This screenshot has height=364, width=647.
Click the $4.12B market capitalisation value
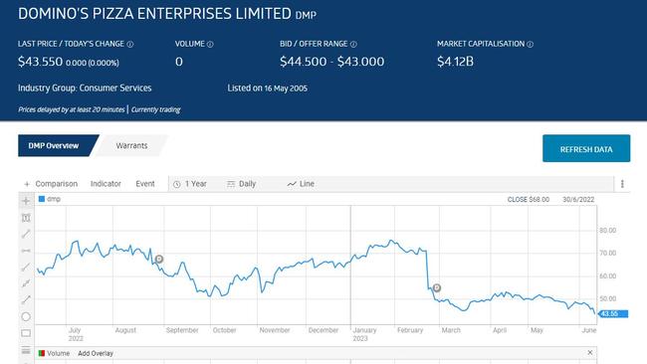pos(455,62)
